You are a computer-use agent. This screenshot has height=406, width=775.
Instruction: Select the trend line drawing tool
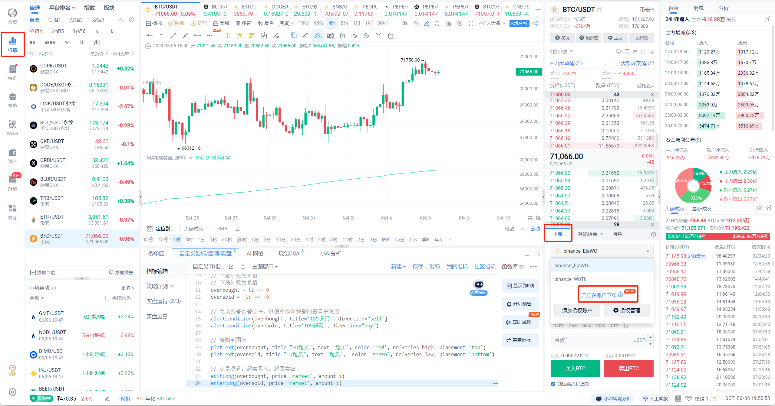[173, 36]
